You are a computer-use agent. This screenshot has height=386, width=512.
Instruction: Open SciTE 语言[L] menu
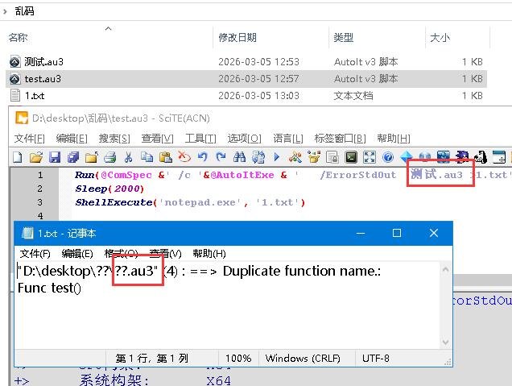(x=288, y=139)
